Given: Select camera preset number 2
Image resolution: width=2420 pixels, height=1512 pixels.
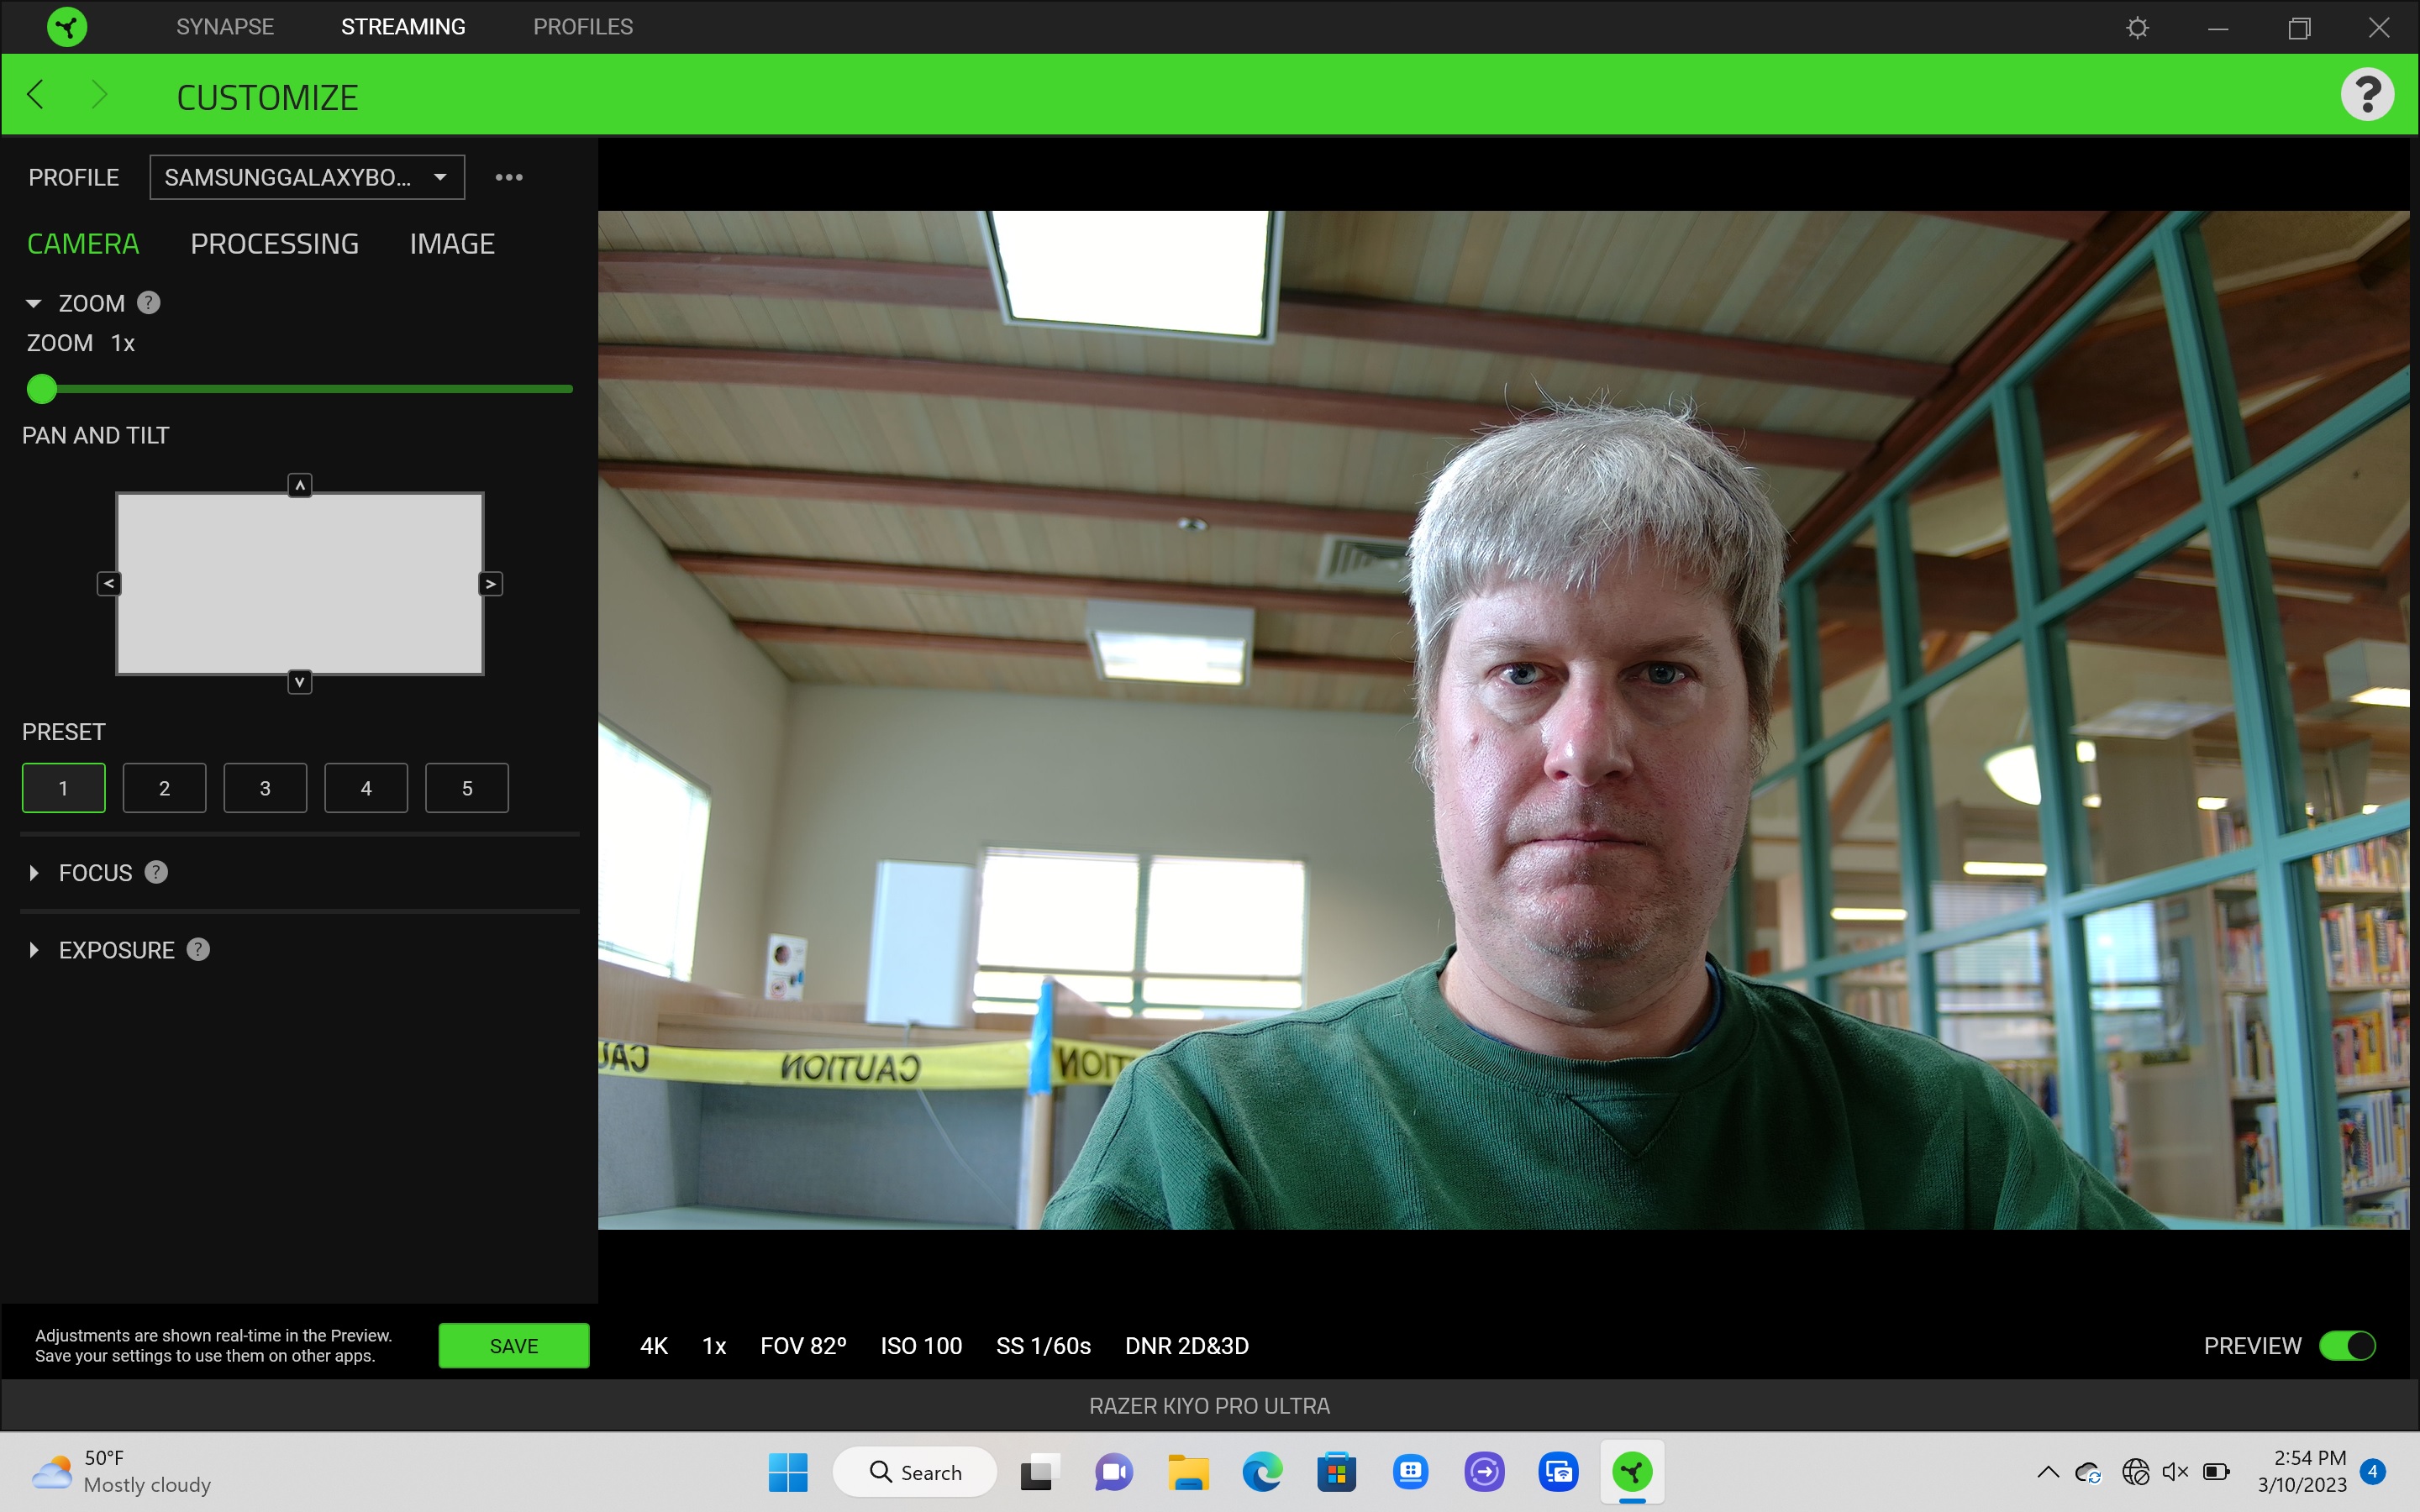Looking at the screenshot, I should tap(164, 787).
